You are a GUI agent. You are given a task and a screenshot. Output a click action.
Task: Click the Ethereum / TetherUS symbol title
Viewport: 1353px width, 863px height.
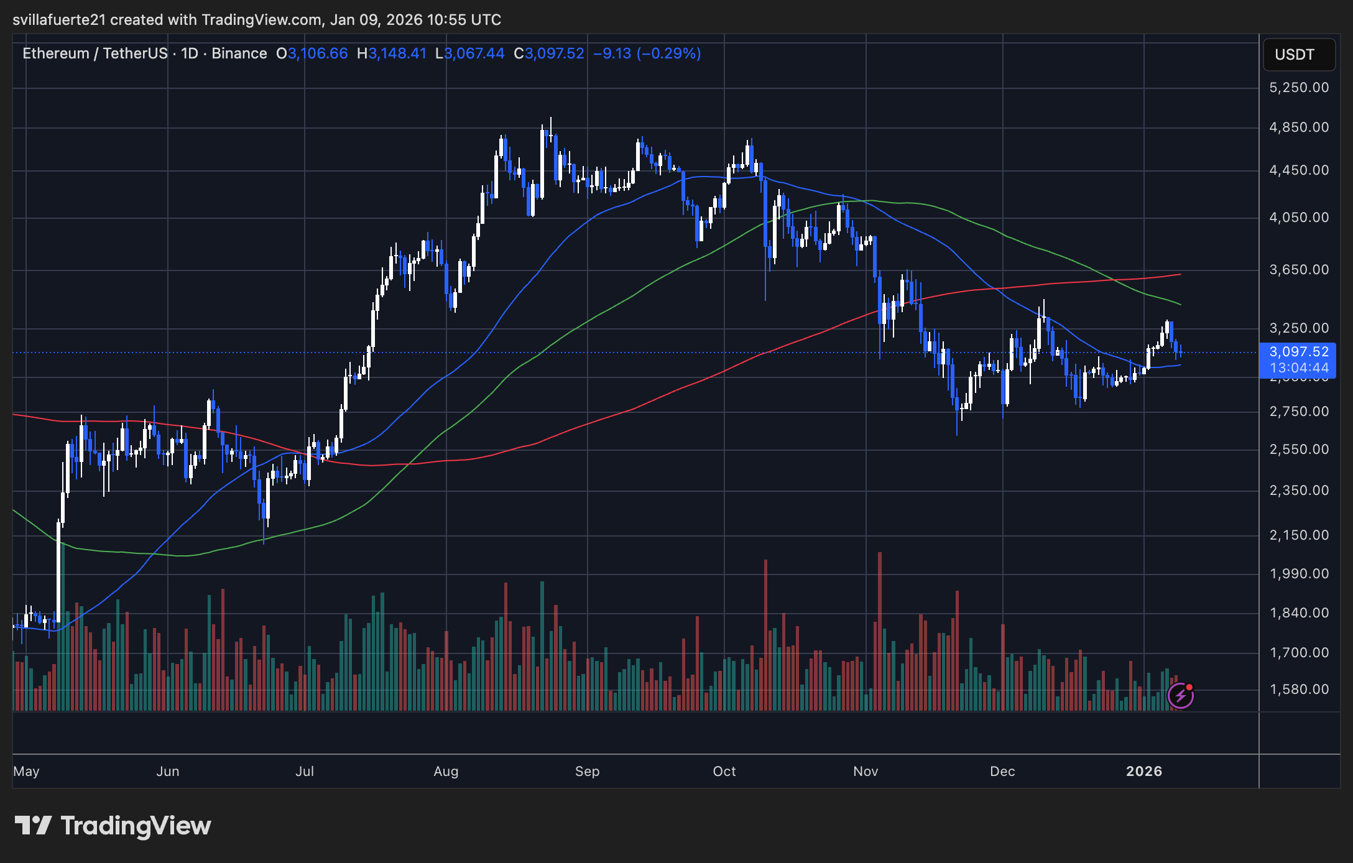95,53
